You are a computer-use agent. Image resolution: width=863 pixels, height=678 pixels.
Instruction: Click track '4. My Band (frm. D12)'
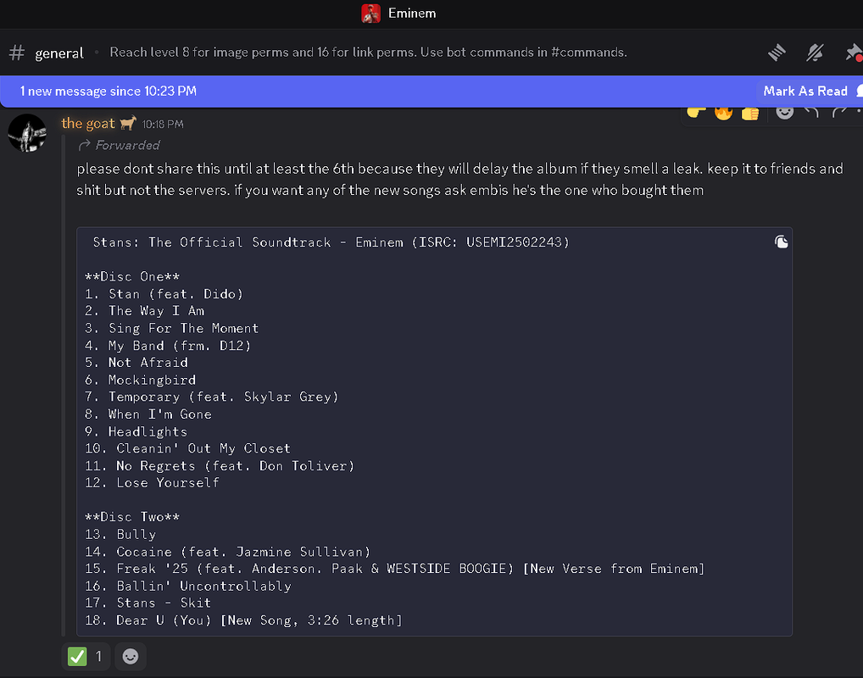click(168, 346)
